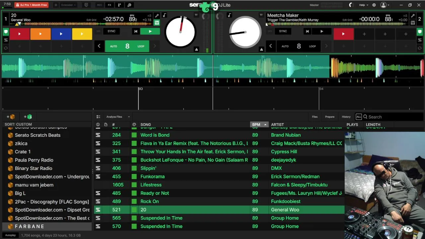Viewport: 425px width, 239px height.
Task: Trigger yellow cue point on deck 1
Action: click(x=82, y=34)
